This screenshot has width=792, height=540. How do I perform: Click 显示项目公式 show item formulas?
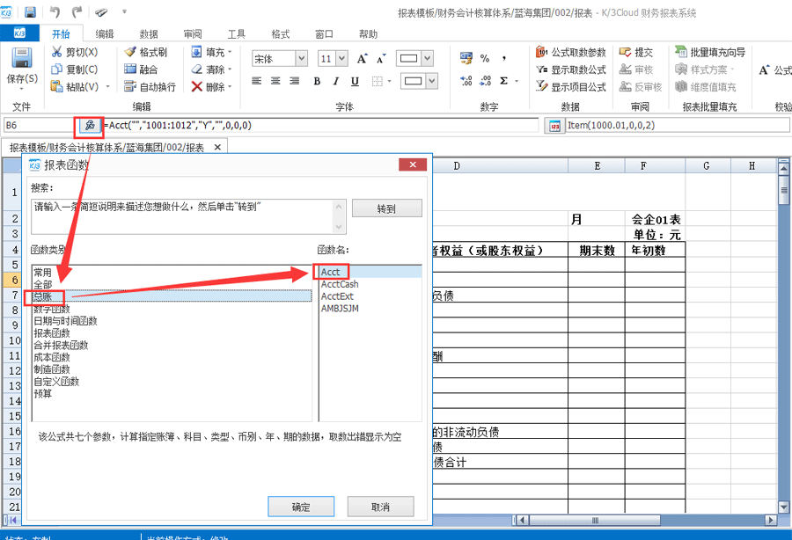[x=571, y=86]
